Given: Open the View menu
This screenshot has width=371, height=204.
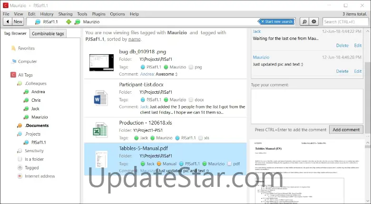Looking at the screenshot, I should pyautogui.click(x=18, y=14).
